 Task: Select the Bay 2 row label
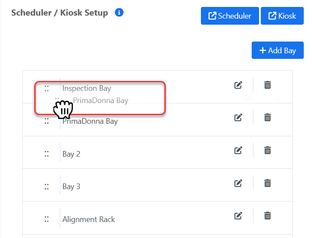point(71,154)
